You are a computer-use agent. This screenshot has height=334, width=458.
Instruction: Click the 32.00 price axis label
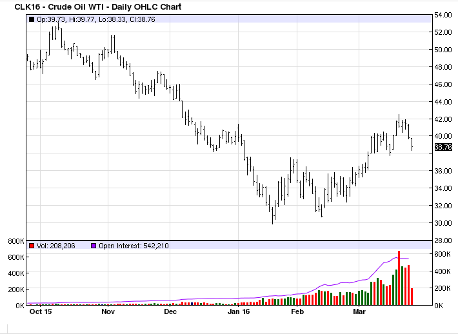pyautogui.click(x=443, y=206)
